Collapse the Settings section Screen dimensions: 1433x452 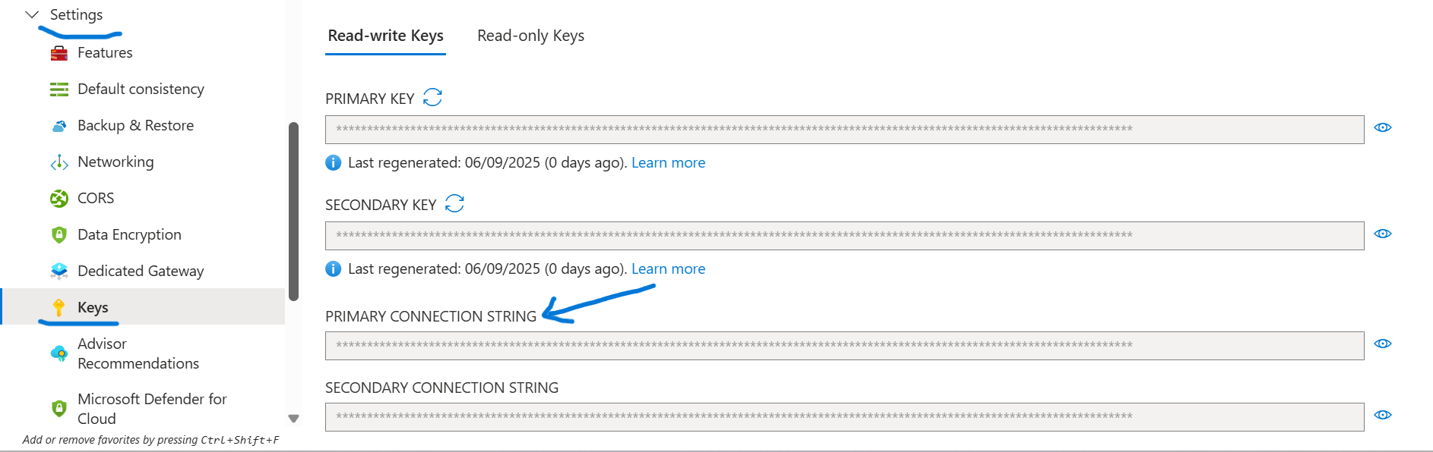32,14
